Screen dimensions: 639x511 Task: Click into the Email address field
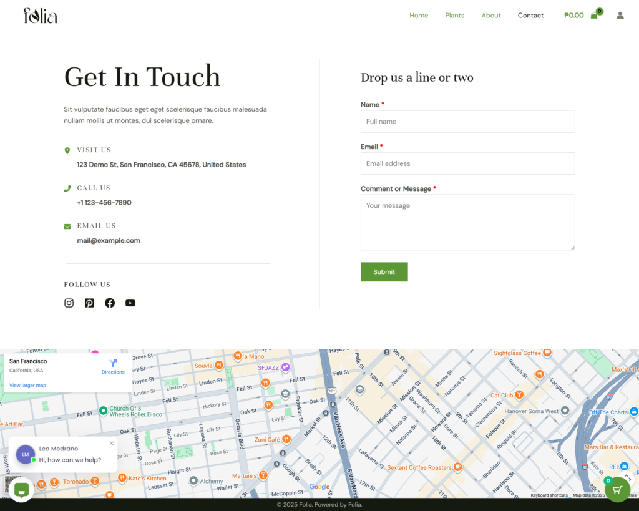[x=467, y=163]
